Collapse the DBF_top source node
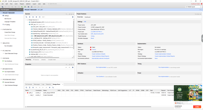This screenshot has height=110, width=203. click(x=28, y=24)
